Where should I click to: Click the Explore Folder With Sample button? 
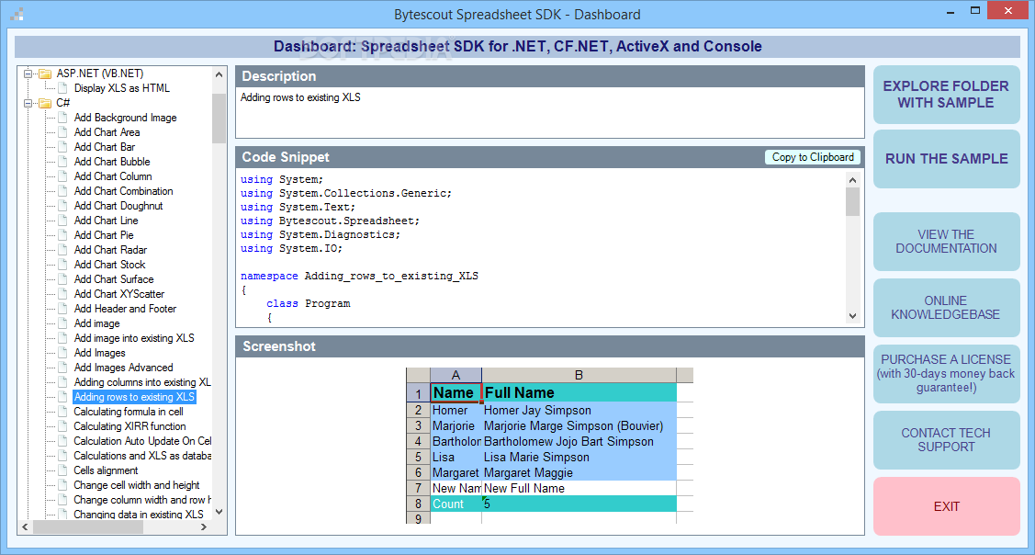pyautogui.click(x=946, y=95)
